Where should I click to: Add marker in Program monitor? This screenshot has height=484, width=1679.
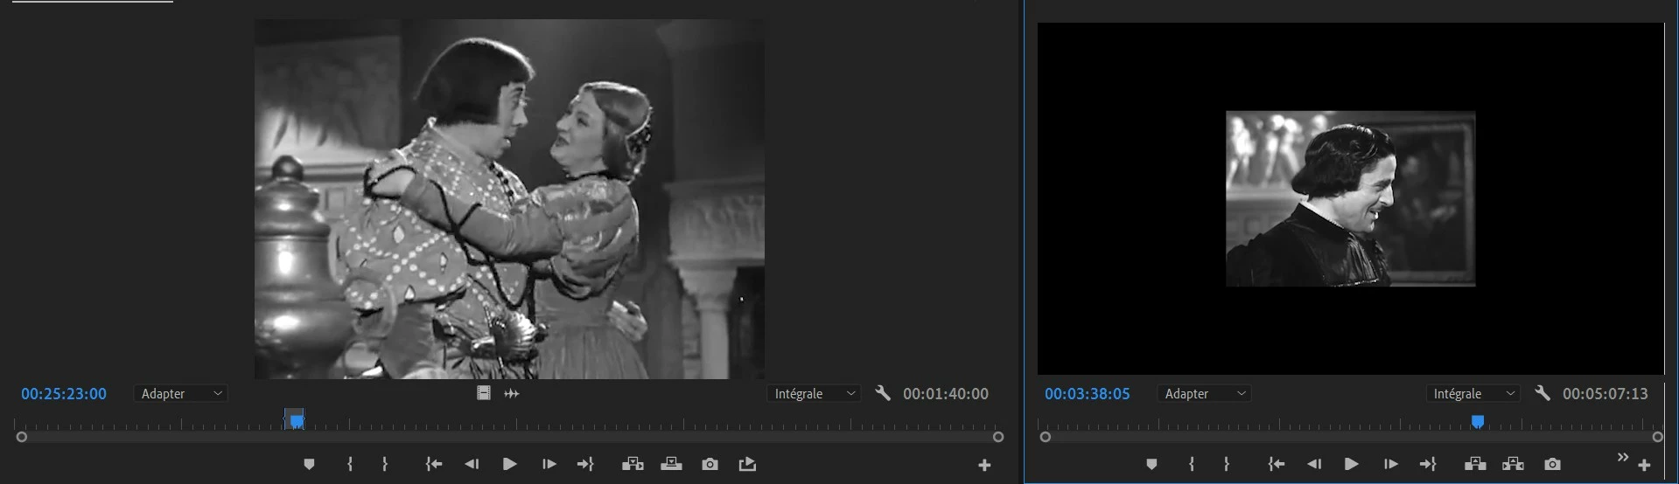click(1151, 464)
